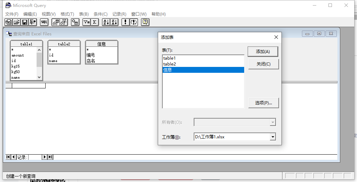Click the Open Query folder icon
This screenshot has height=182, width=357.
point(17,22)
